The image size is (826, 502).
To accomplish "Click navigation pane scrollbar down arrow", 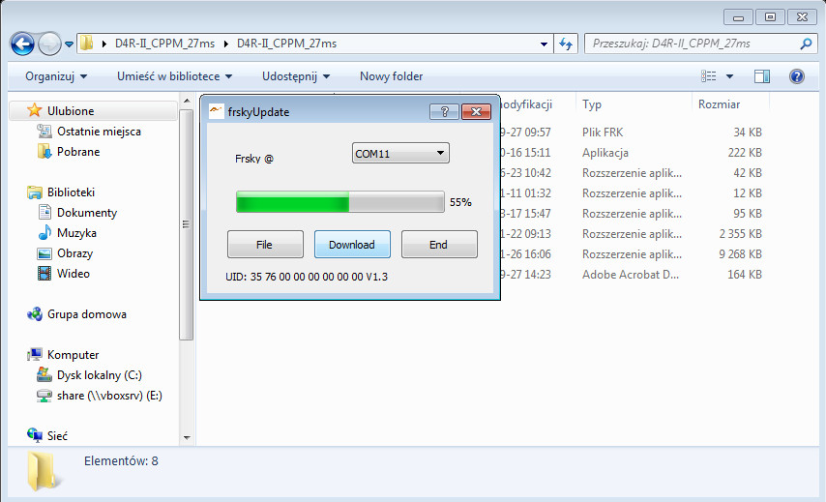I will click(x=187, y=438).
